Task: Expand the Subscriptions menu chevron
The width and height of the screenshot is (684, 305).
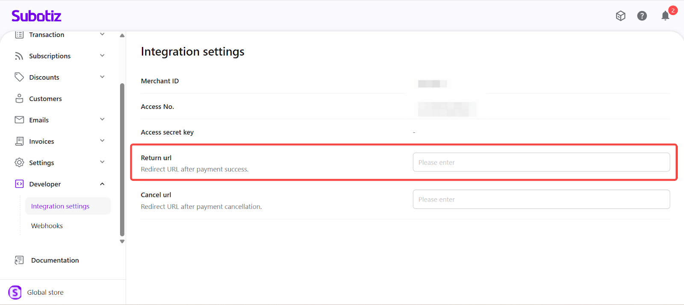Action: 102,56
